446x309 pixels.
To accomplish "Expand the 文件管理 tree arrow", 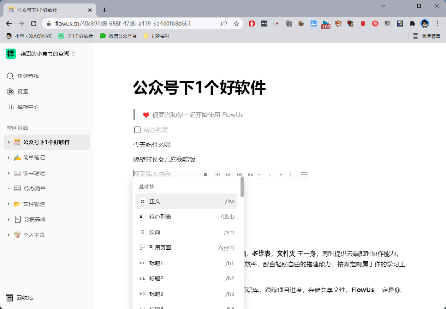I will coord(9,204).
